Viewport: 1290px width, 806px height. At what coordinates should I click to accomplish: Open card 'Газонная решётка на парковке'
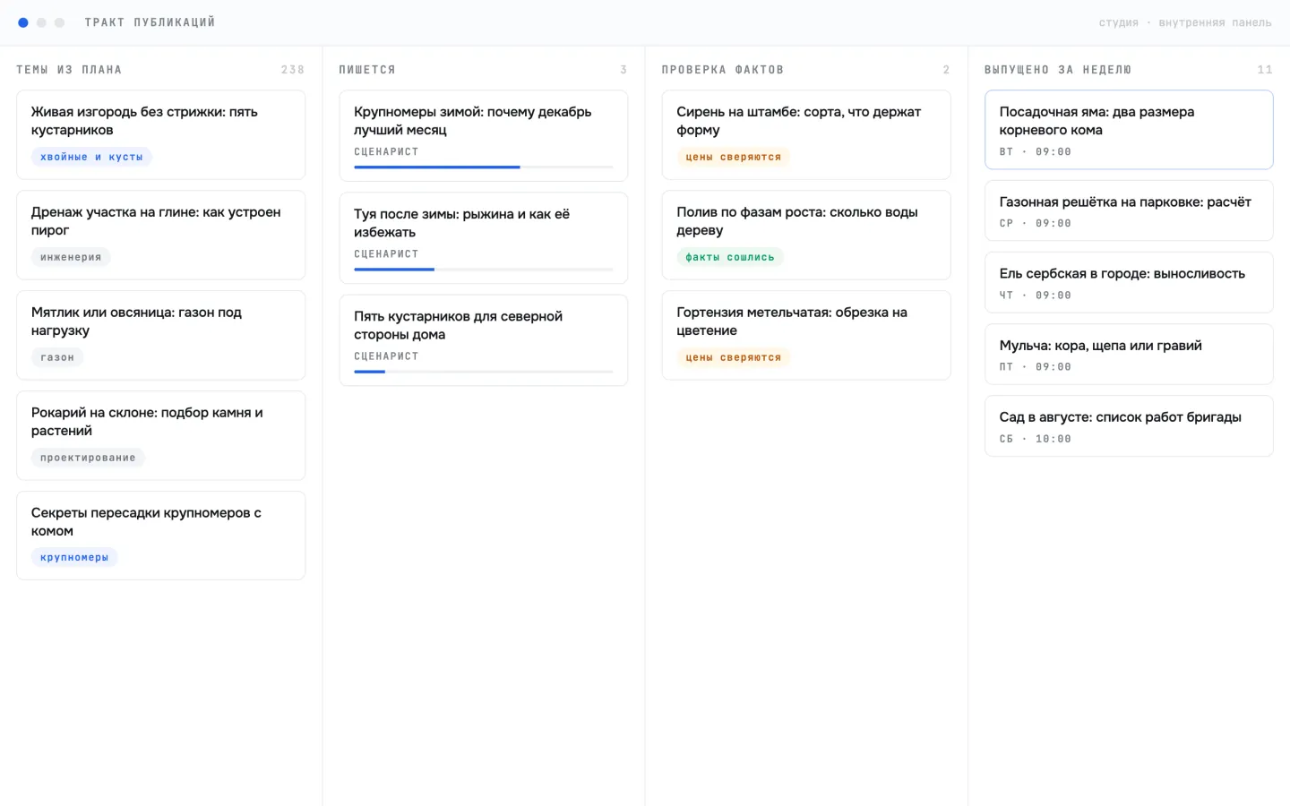point(1129,210)
